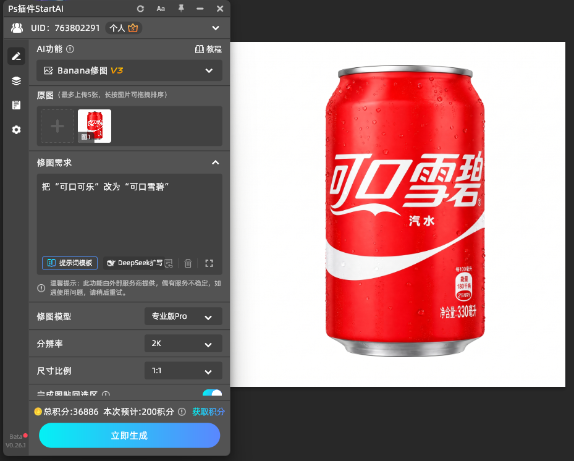Open the Banana修图 V3 function dropdown
Screen dimensions: 574x461
129,70
